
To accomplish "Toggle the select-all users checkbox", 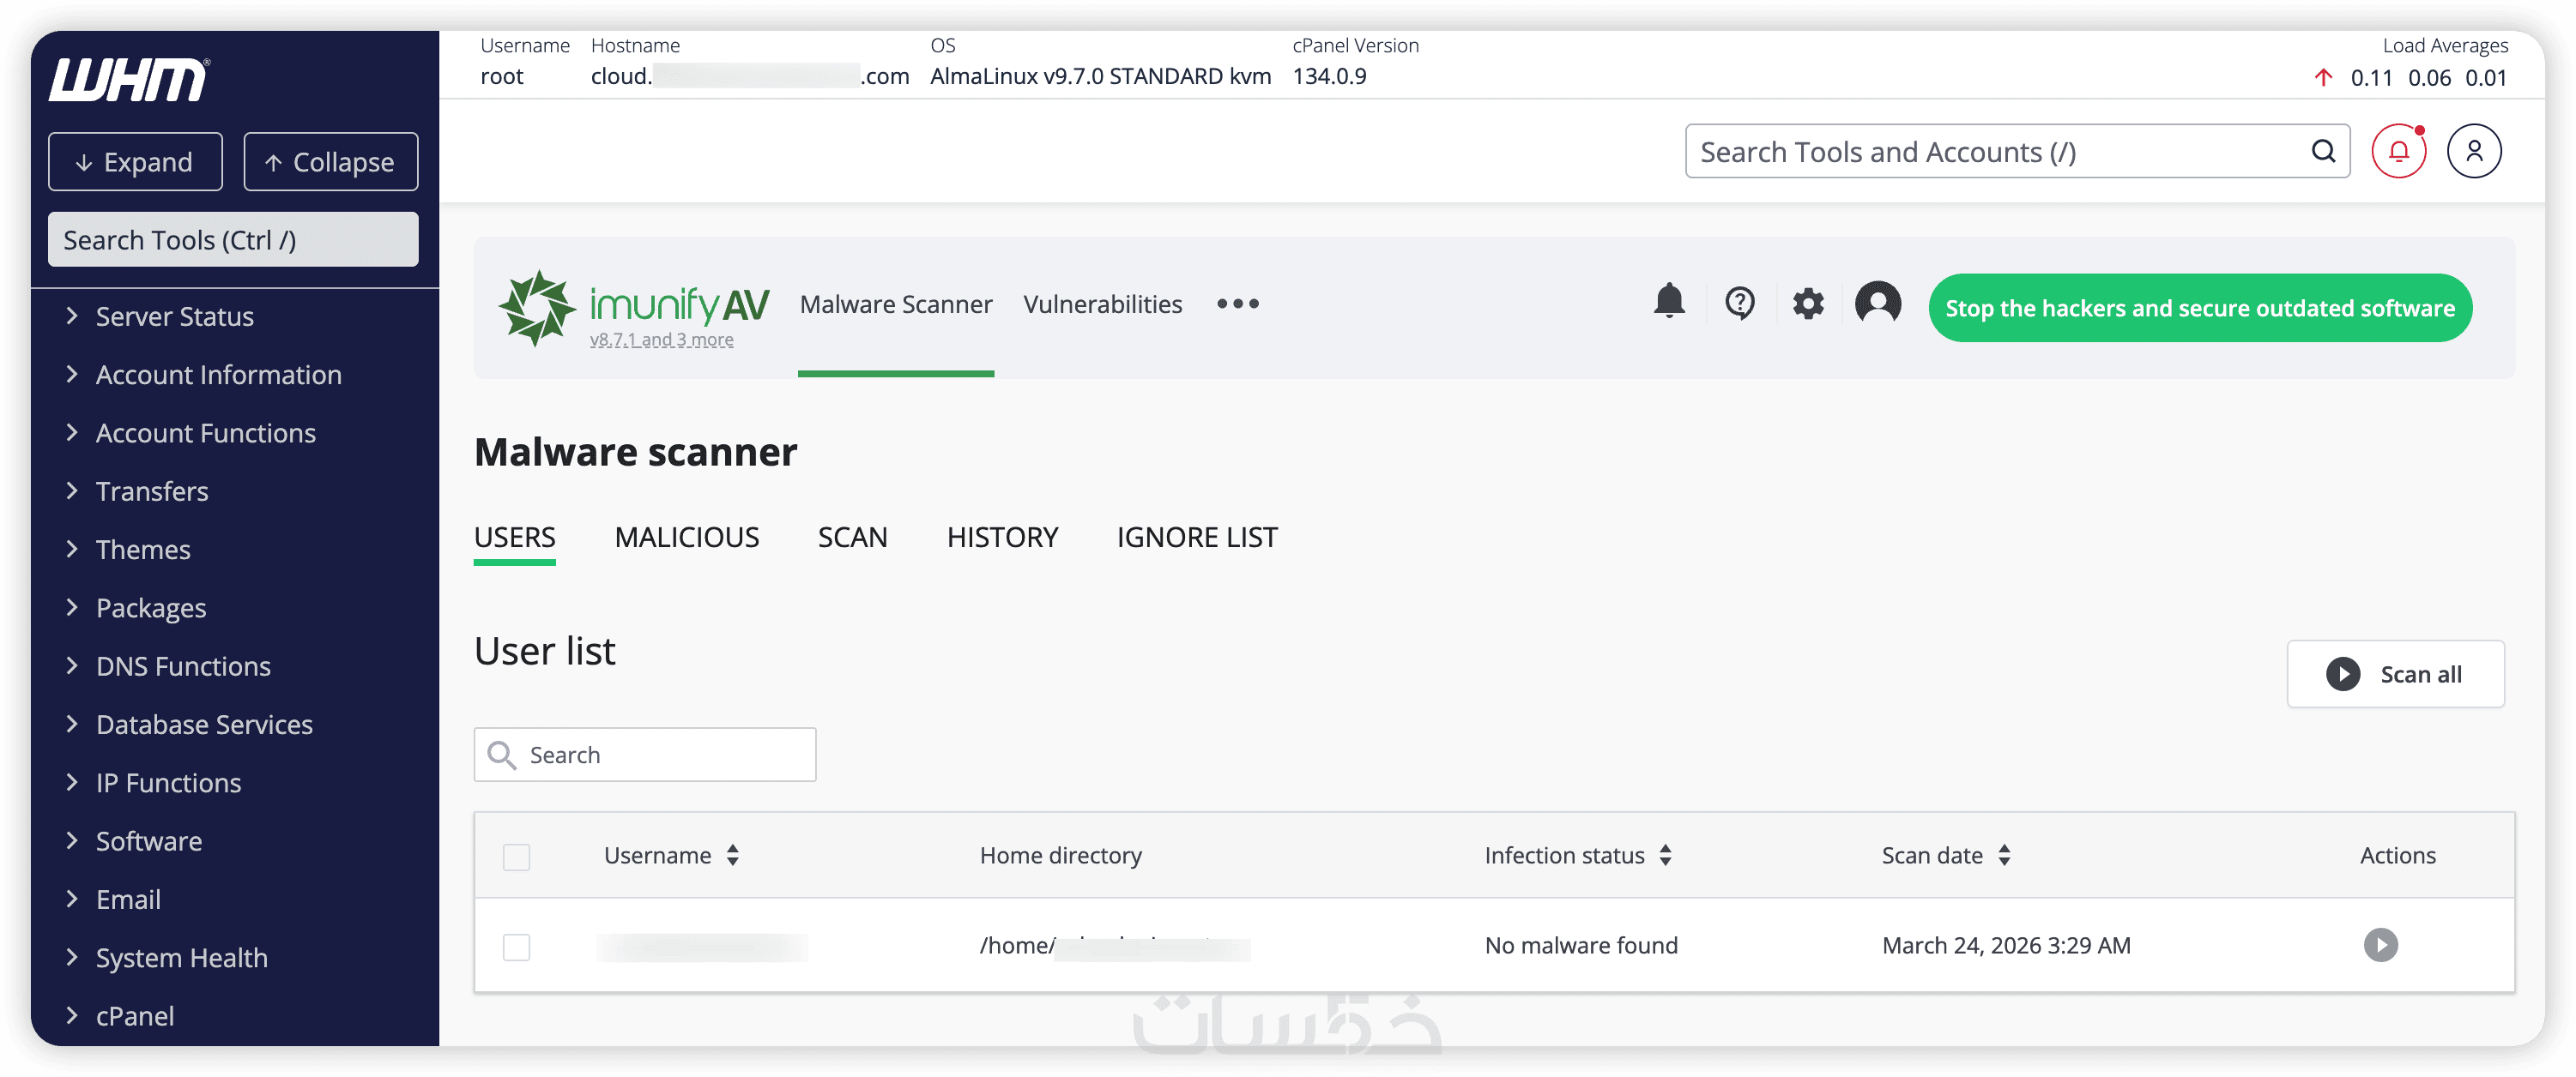I will [x=516, y=857].
